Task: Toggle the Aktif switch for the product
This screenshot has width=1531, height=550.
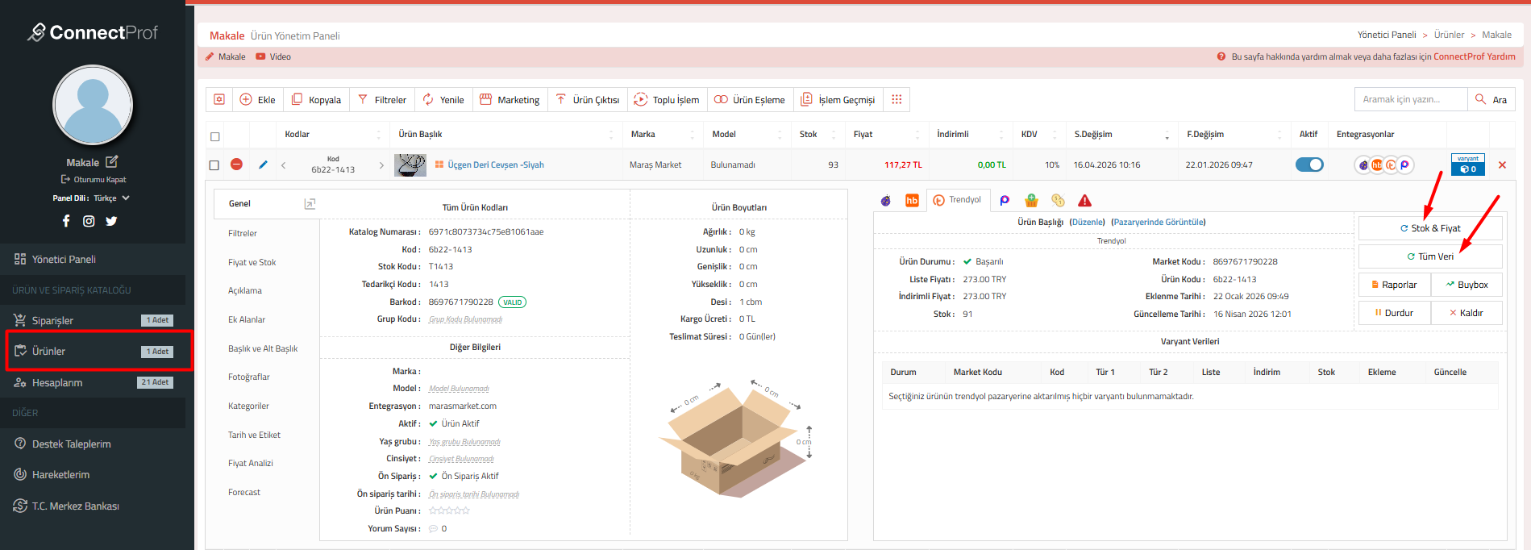Action: [x=1308, y=165]
